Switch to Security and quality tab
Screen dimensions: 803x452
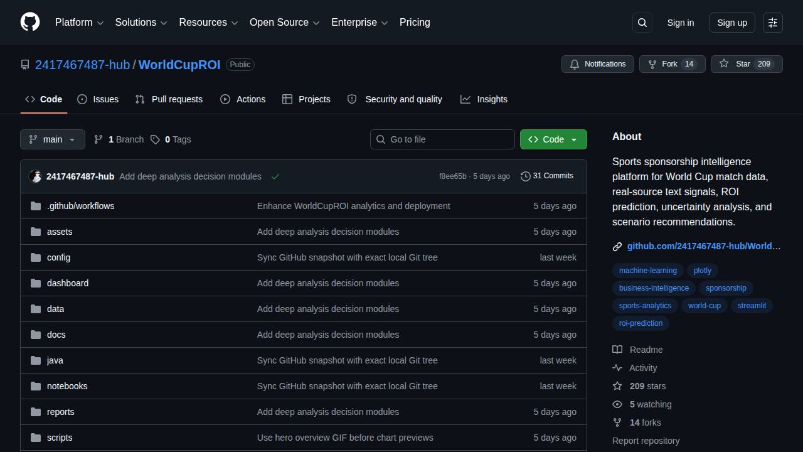pyautogui.click(x=395, y=99)
